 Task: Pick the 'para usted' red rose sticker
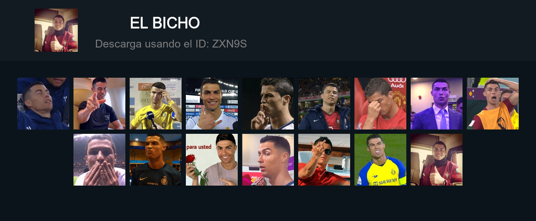pyautogui.click(x=212, y=160)
